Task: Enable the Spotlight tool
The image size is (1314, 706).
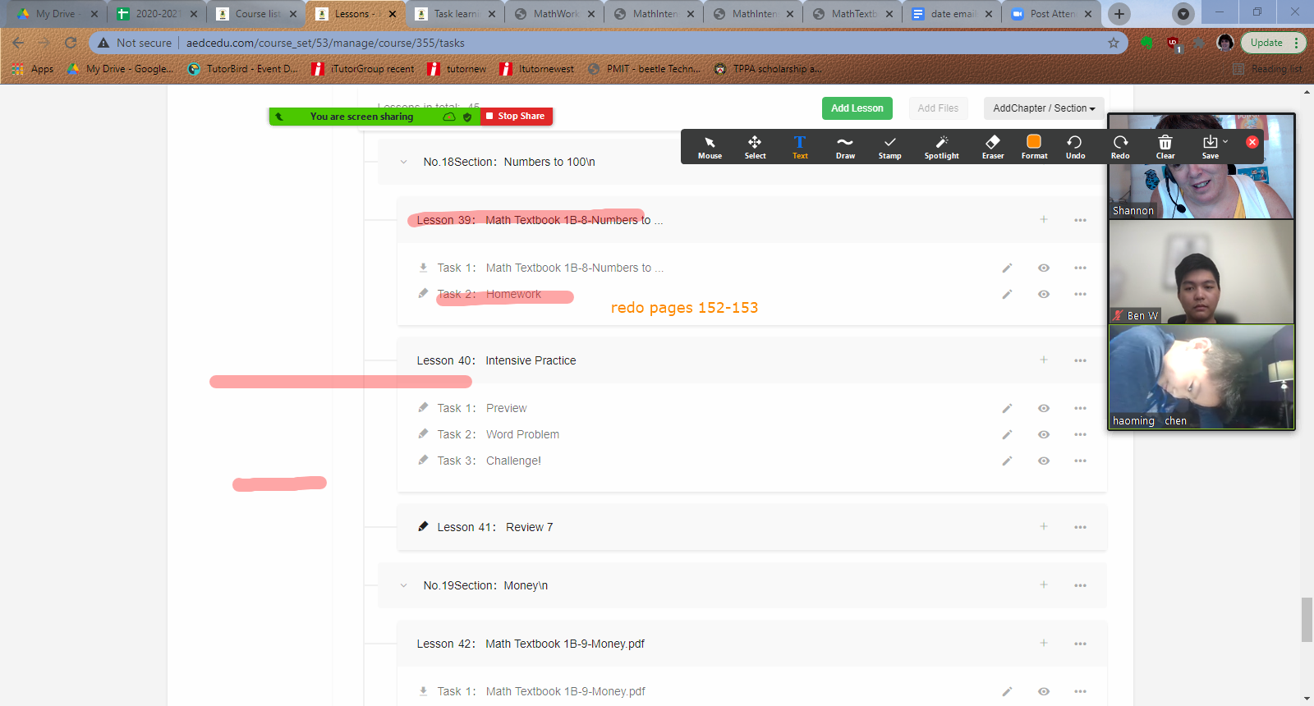Action: (941, 147)
